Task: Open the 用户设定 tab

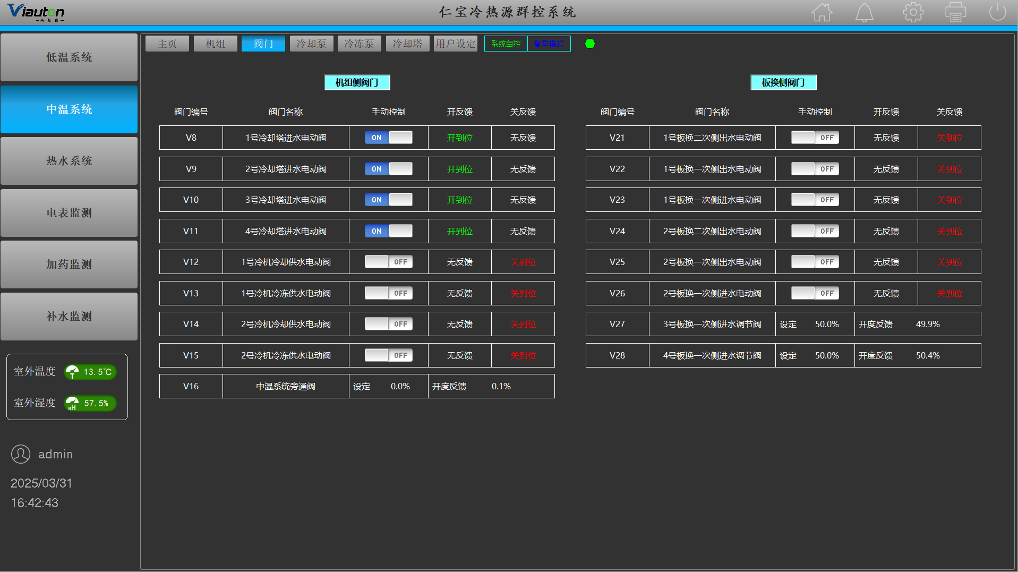Action: [x=456, y=44]
